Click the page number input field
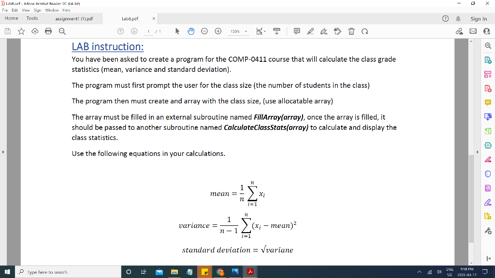The image size is (495, 278). [148, 31]
